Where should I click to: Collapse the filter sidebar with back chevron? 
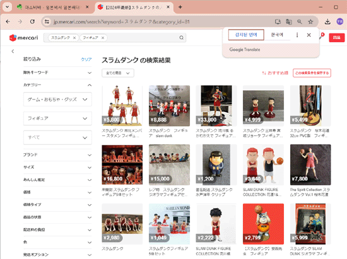click(13, 51)
